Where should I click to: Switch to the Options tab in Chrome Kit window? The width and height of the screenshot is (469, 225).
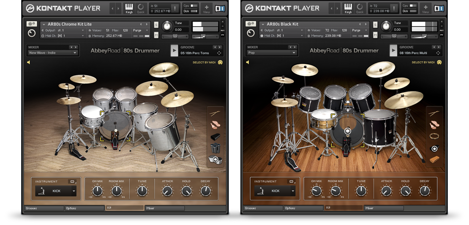(x=85, y=208)
